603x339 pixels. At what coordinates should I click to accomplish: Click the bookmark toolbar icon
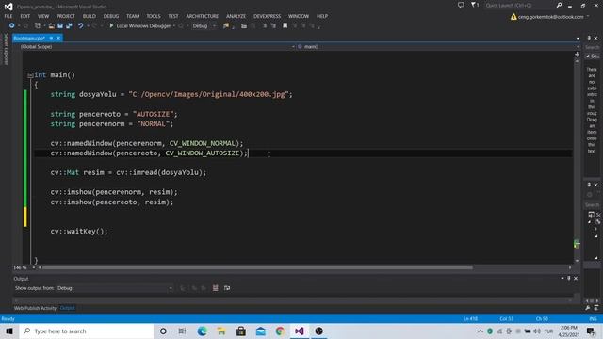285,25
